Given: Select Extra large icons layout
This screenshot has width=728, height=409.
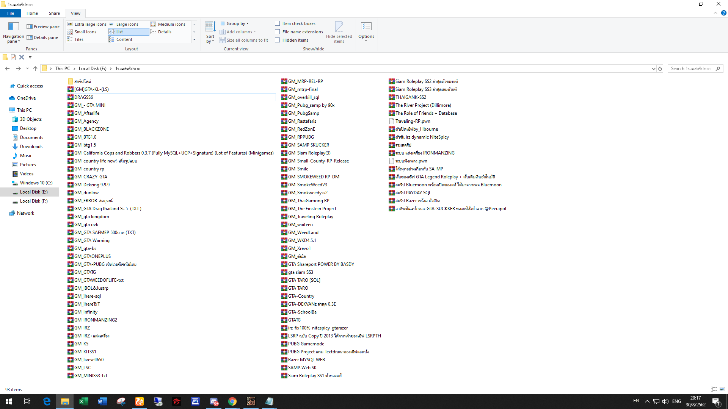Looking at the screenshot, I should 87,24.
